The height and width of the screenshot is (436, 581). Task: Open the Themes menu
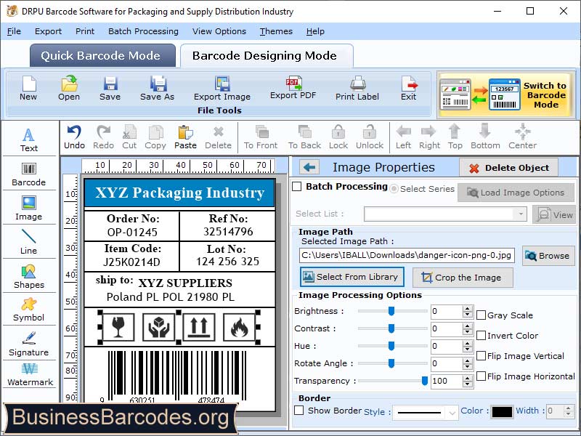tap(276, 31)
